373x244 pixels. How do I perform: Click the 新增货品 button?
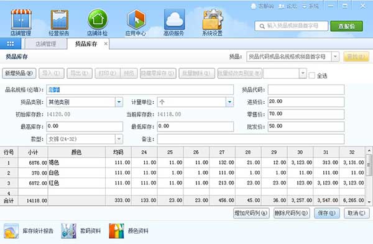click(x=19, y=73)
